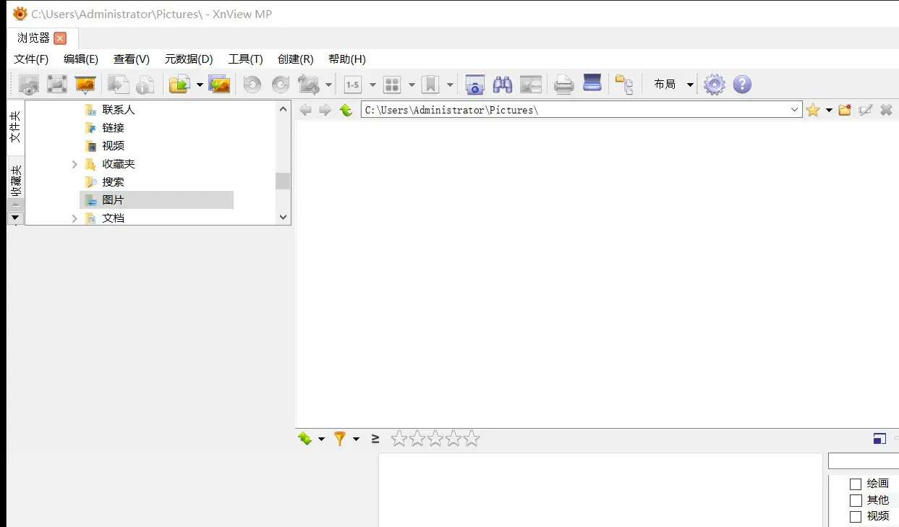Click the funnel filter icon
Image resolution: width=899 pixels, height=527 pixels.
coord(340,438)
